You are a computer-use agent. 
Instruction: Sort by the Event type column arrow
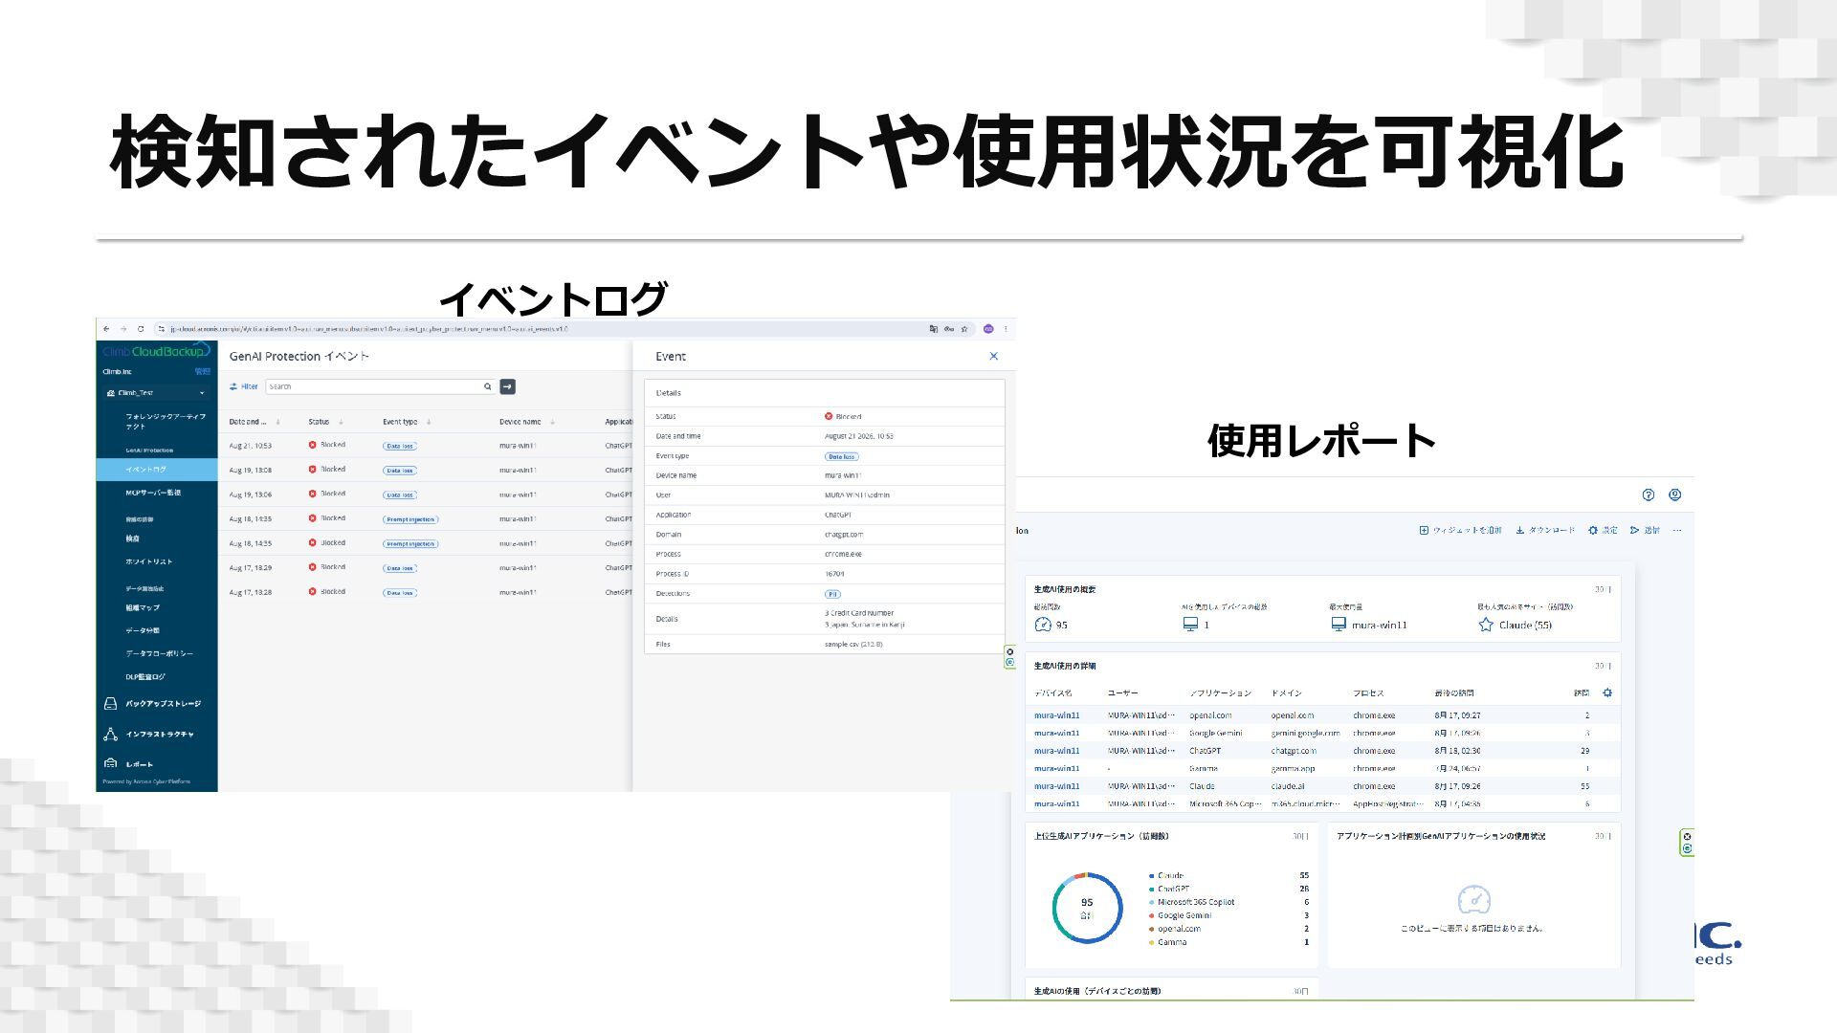coord(429,422)
